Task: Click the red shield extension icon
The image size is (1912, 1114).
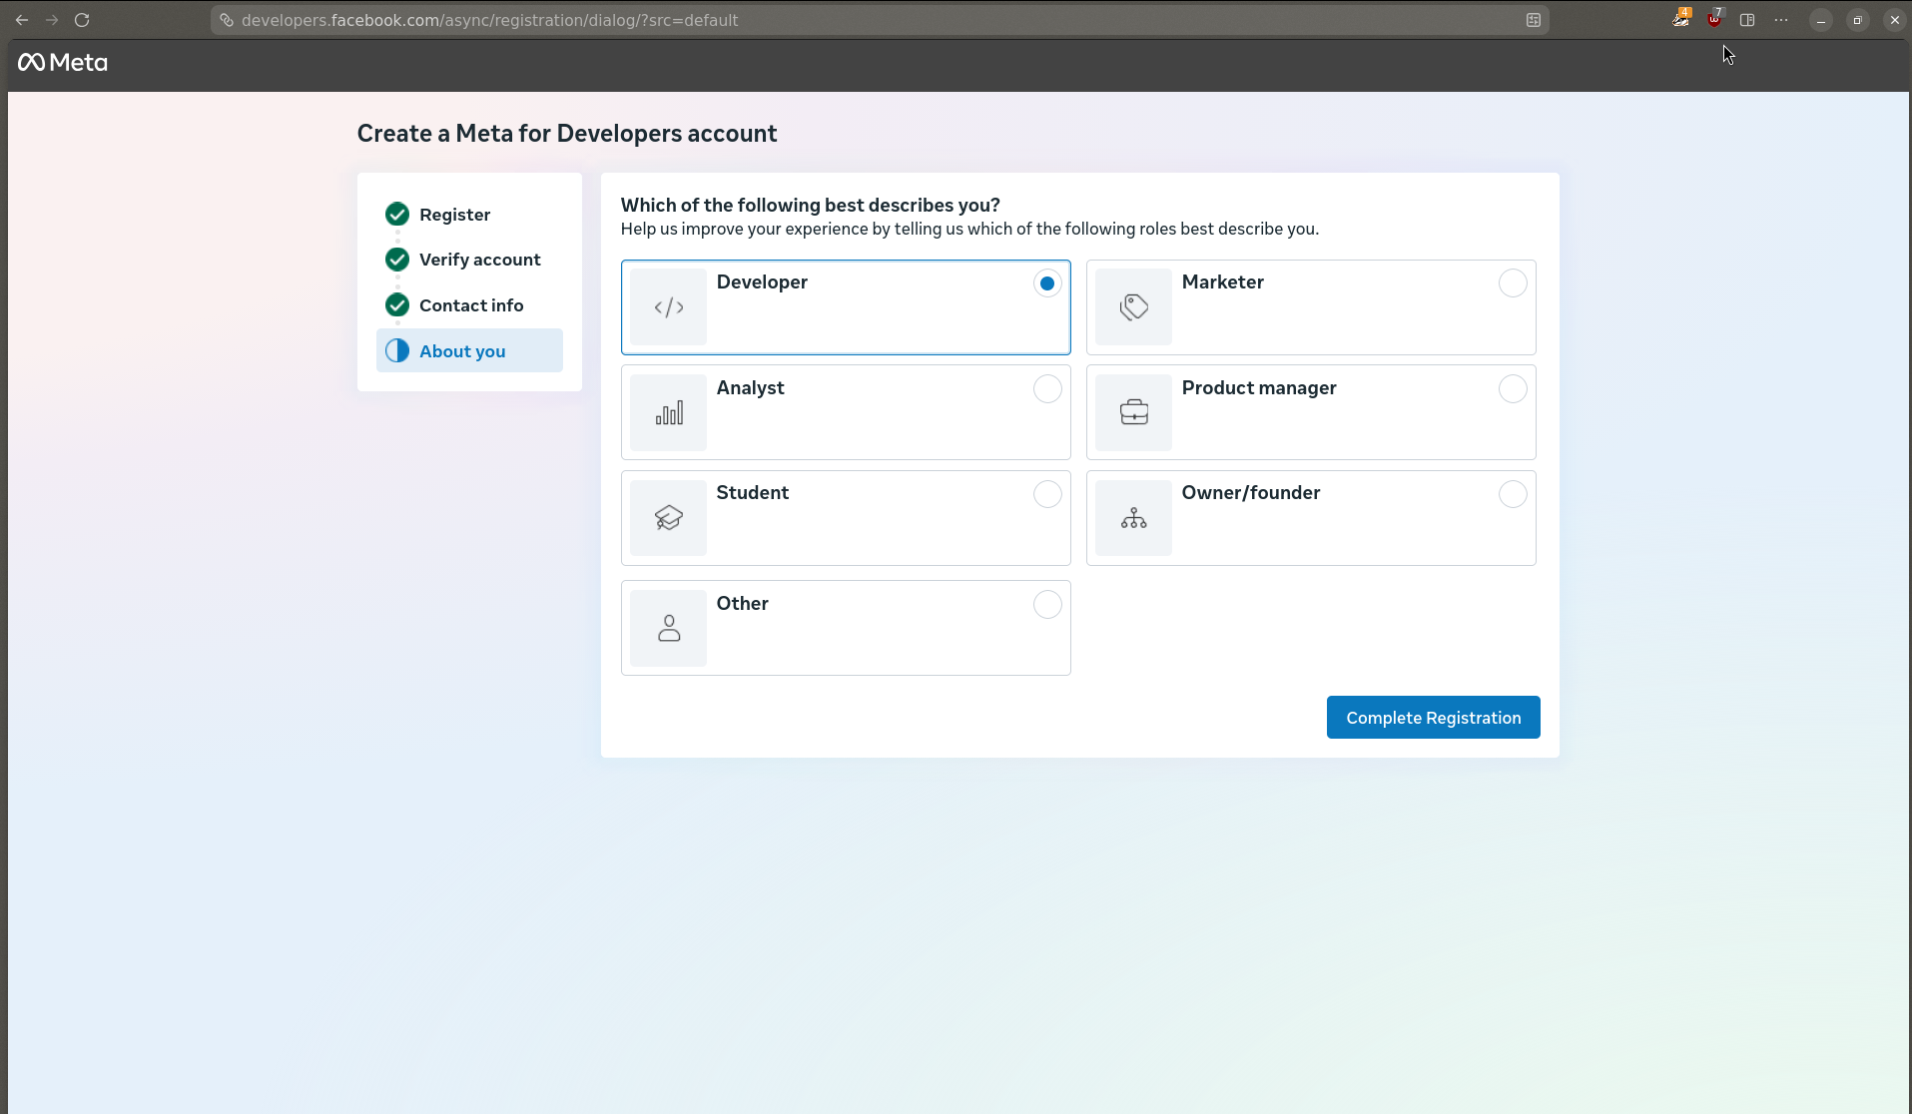Action: (x=1714, y=18)
